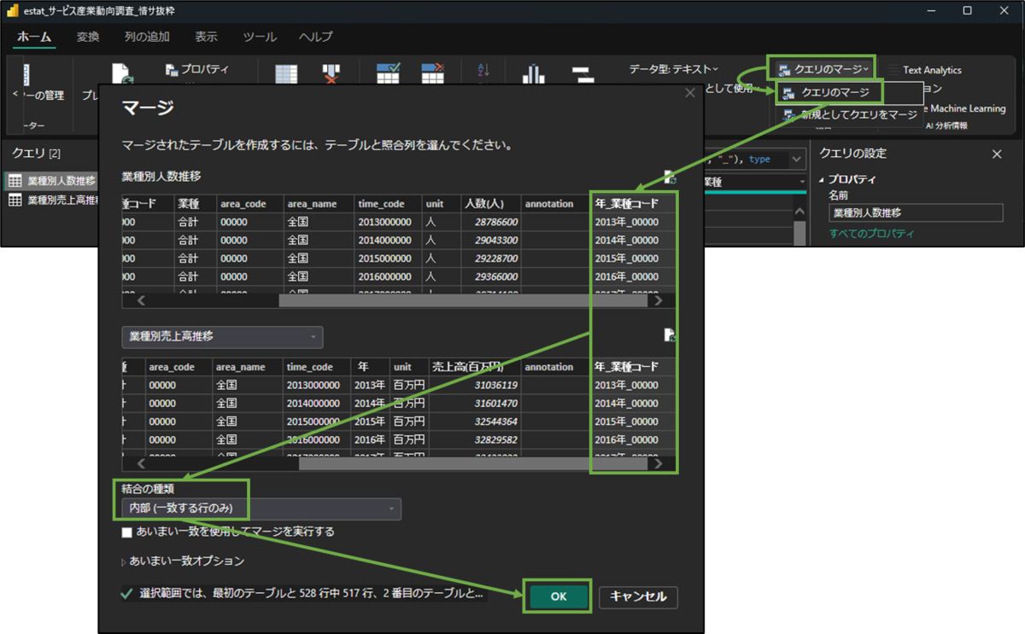1025x634 pixels.
Task: Click the Choose Columns table icon
Action: tap(285, 73)
